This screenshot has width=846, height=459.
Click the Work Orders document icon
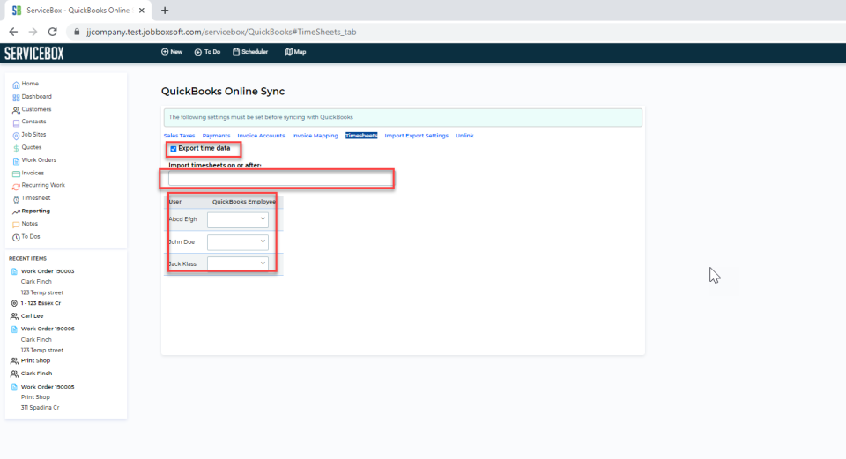pos(16,160)
